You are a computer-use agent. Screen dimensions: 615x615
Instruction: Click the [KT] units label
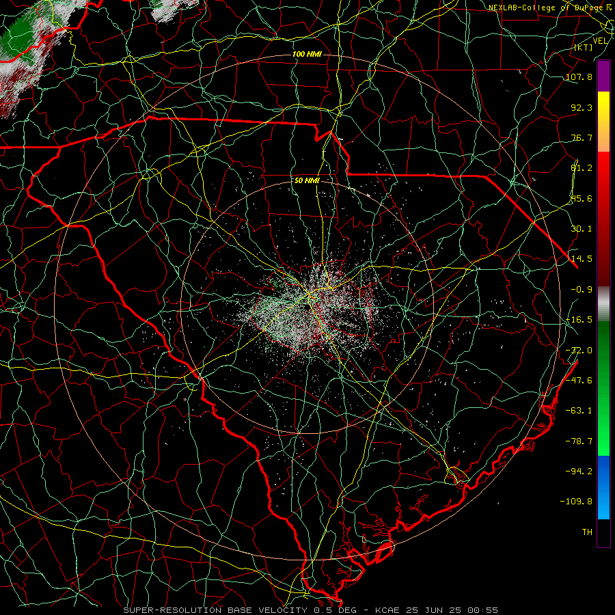tap(583, 47)
